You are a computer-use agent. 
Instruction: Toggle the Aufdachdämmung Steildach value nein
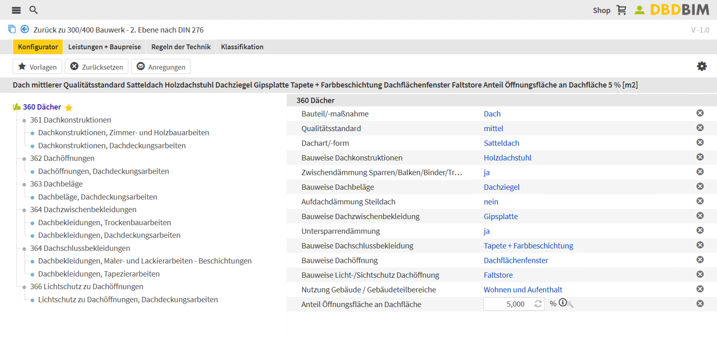(491, 202)
